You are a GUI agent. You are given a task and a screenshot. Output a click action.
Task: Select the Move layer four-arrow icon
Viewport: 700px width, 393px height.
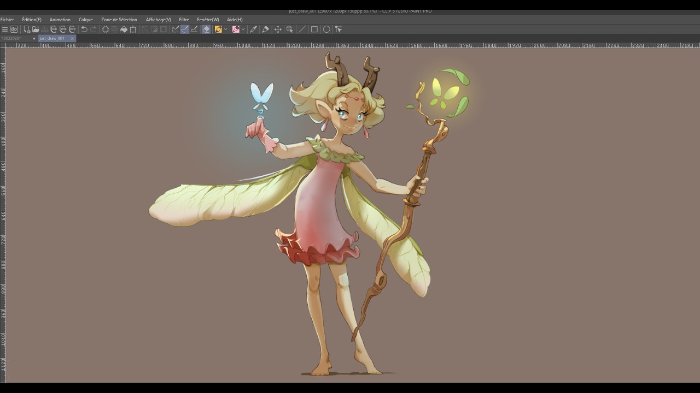click(x=278, y=29)
